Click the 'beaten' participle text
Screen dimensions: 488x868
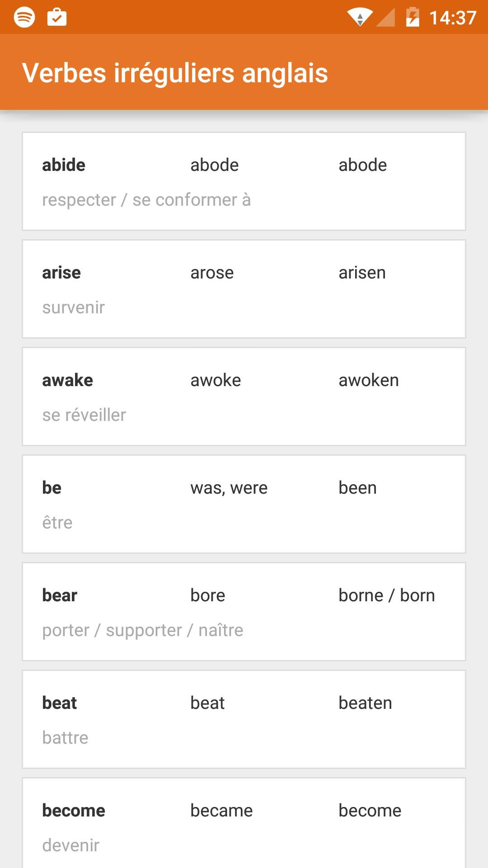[365, 703]
